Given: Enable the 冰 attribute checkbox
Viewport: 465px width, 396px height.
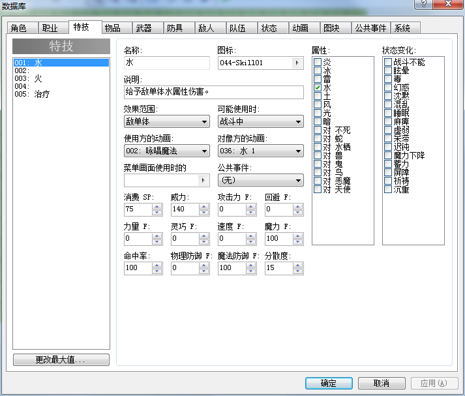Looking at the screenshot, I should pos(318,70).
